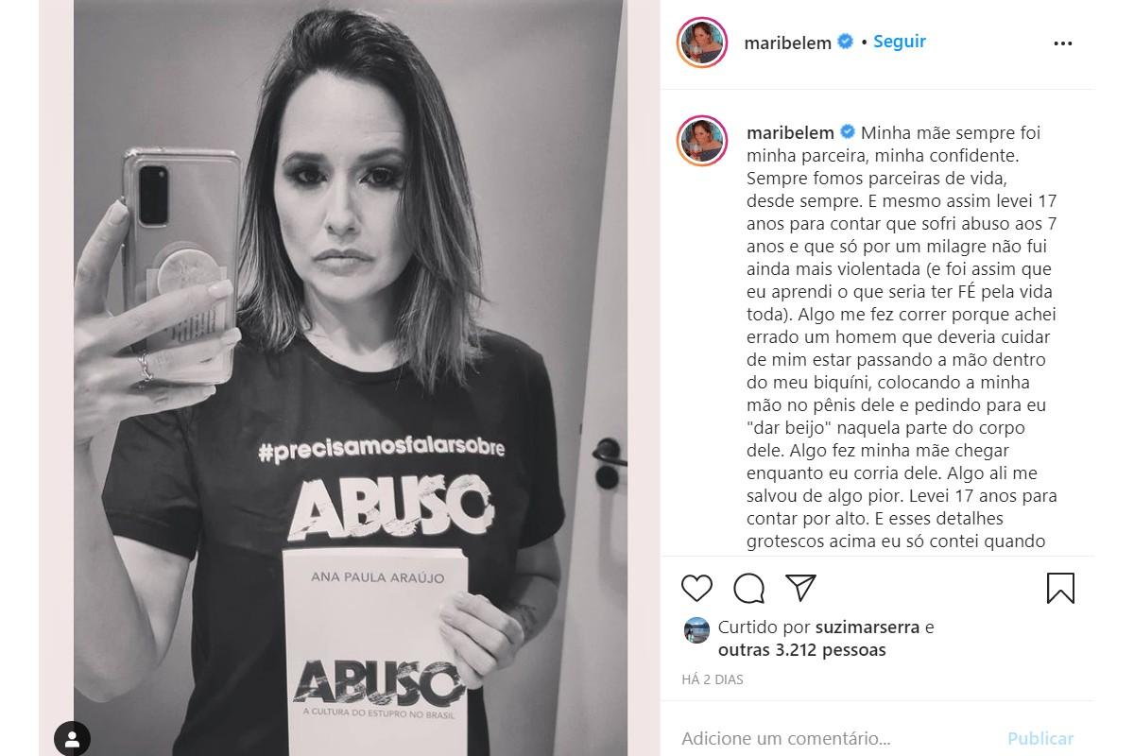
Task: Click the verified badge next to header username
Action: pos(846,43)
